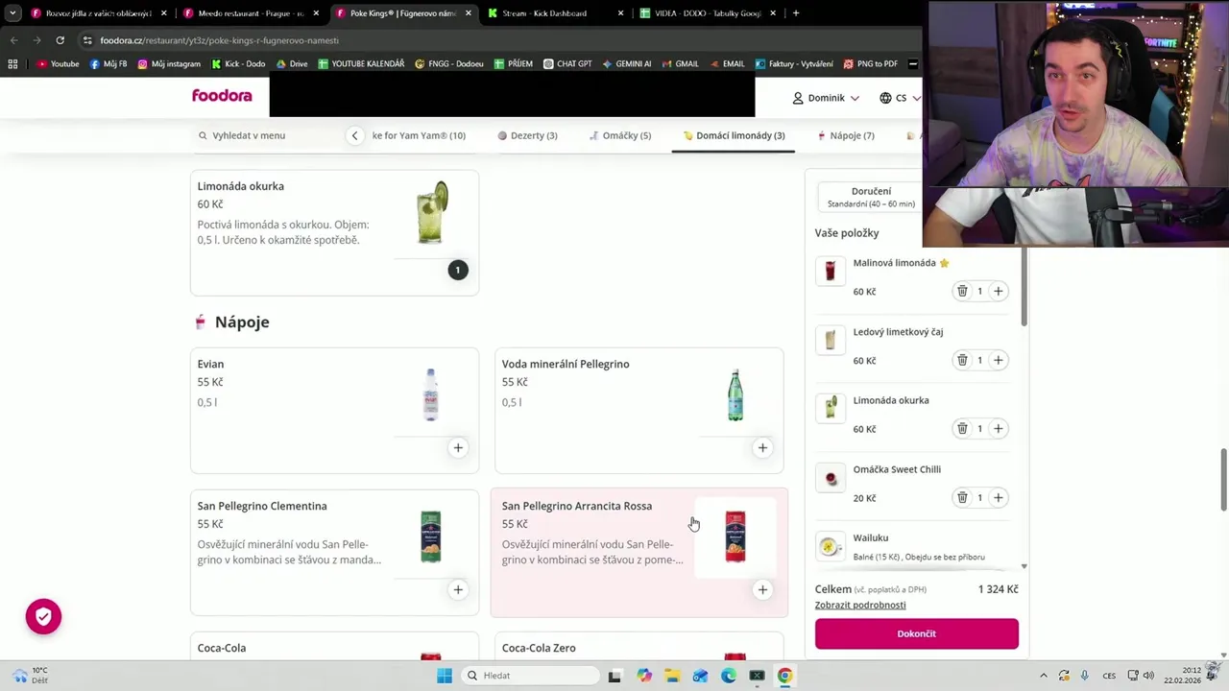
Task: Open CHAT GPT bookmark
Action: [567, 64]
